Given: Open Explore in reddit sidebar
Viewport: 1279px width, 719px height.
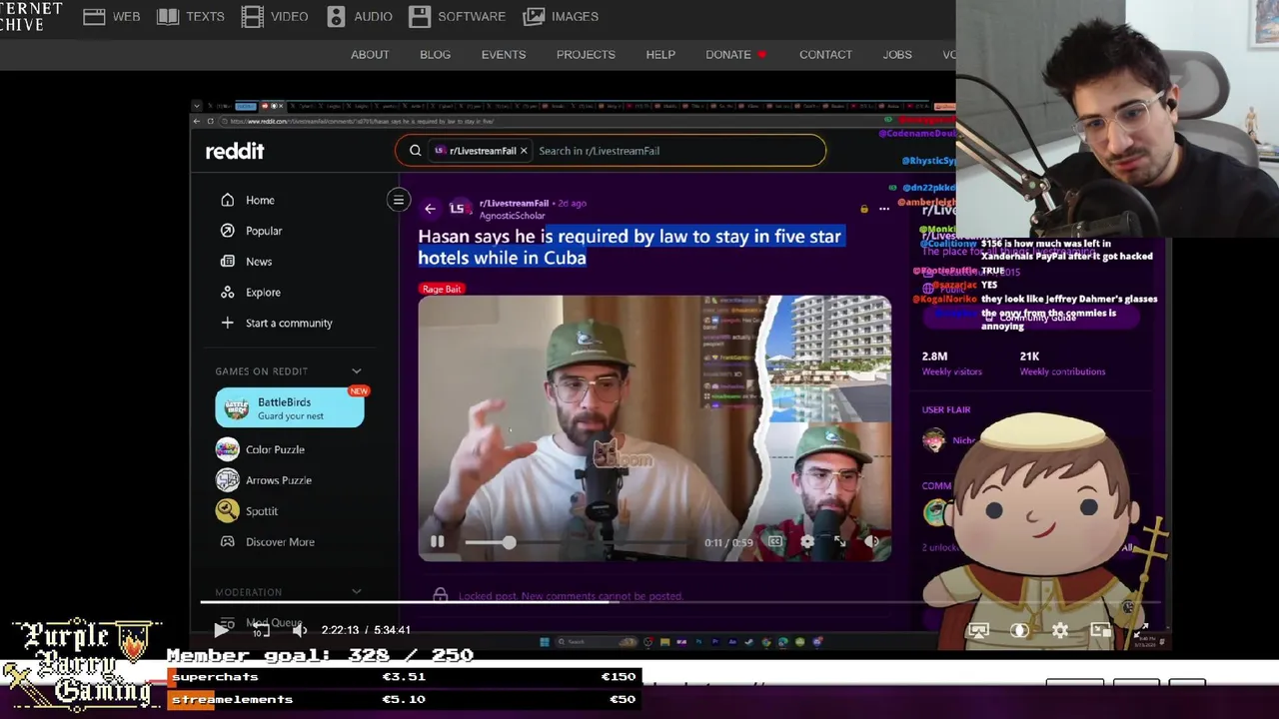Looking at the screenshot, I should [x=250, y=293].
